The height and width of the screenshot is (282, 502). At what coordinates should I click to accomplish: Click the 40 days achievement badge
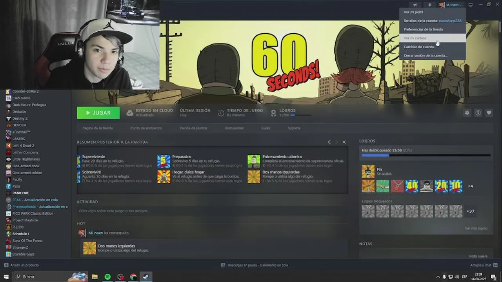point(412,186)
